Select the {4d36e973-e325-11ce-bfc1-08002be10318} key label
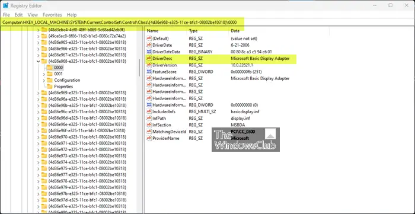 87,156
